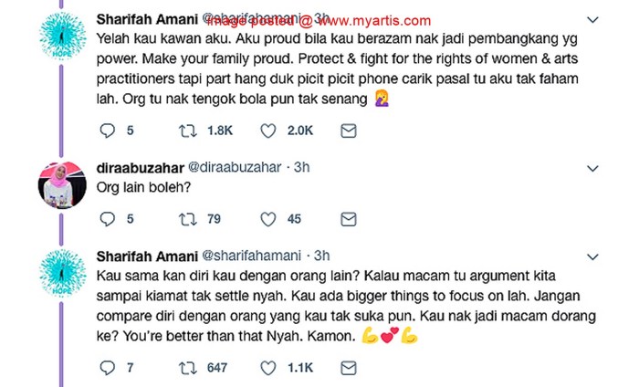Like diraabuzahar's tweet with 45 likes
The width and height of the screenshot is (639, 387).
[268, 219]
